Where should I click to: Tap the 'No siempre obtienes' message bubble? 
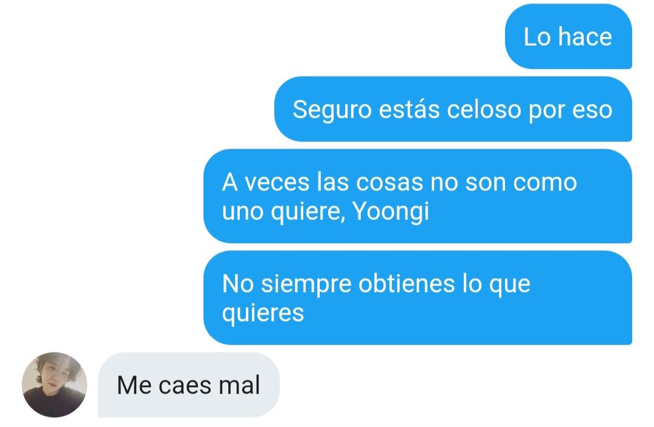tap(417, 298)
